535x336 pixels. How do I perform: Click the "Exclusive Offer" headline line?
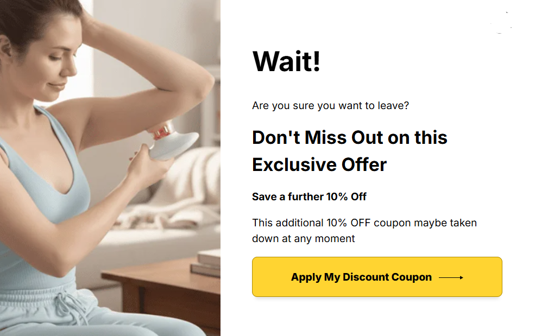[319, 165]
